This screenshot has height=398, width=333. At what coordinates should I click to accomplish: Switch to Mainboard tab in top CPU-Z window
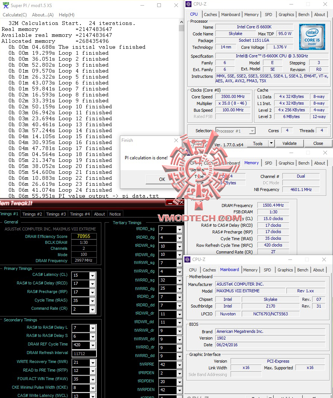pyautogui.click(x=231, y=15)
